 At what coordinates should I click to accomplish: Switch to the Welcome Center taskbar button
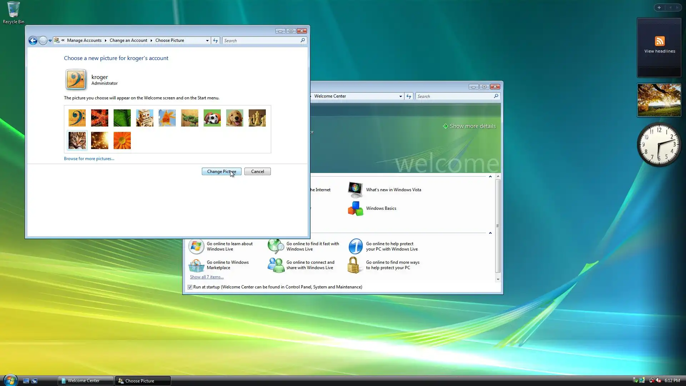85,381
